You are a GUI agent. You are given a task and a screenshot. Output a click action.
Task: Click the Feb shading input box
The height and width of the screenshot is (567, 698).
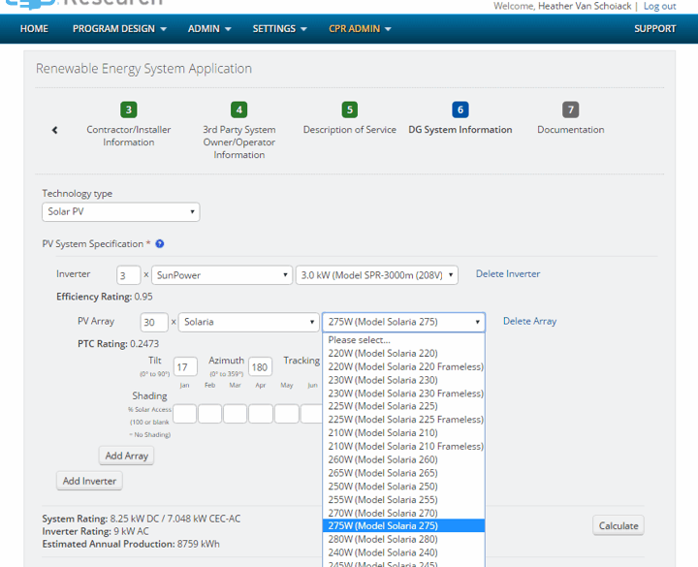pyautogui.click(x=209, y=414)
